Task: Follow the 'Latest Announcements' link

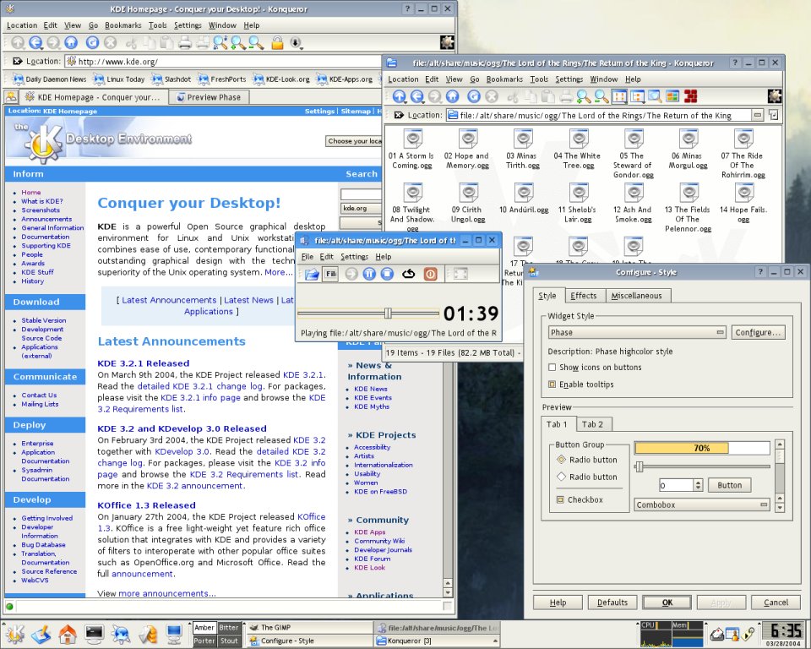Action: (x=169, y=300)
